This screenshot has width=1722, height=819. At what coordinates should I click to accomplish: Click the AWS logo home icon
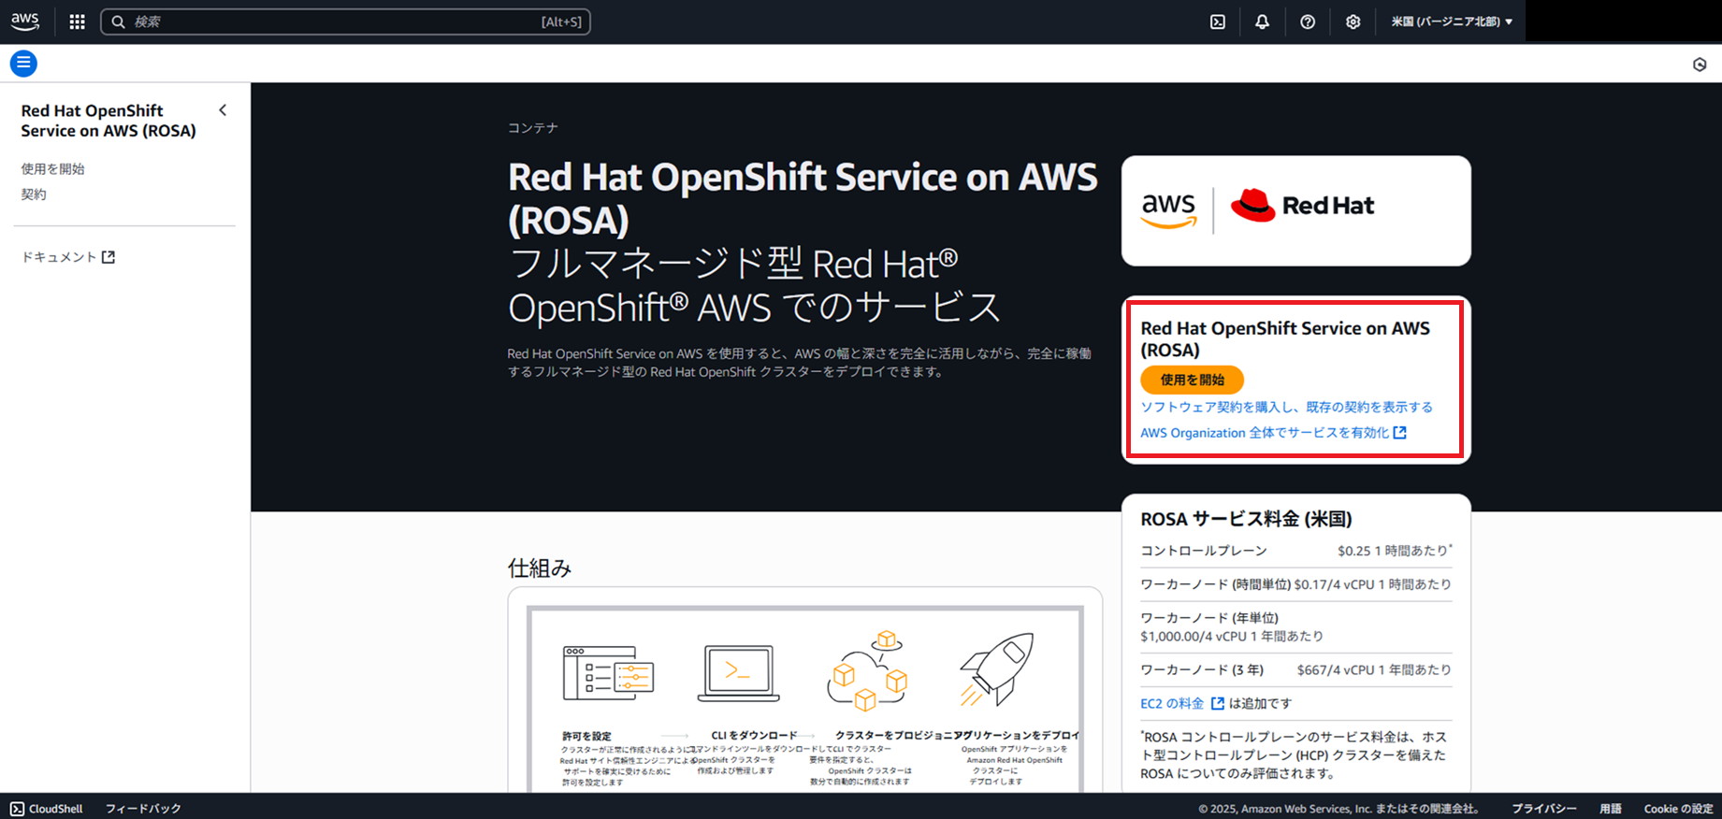(x=25, y=22)
